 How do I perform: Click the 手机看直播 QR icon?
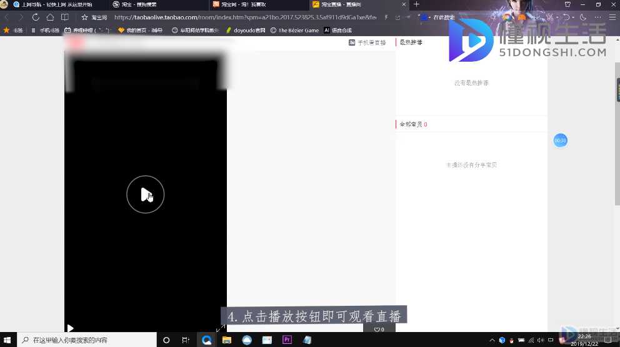tap(352, 42)
